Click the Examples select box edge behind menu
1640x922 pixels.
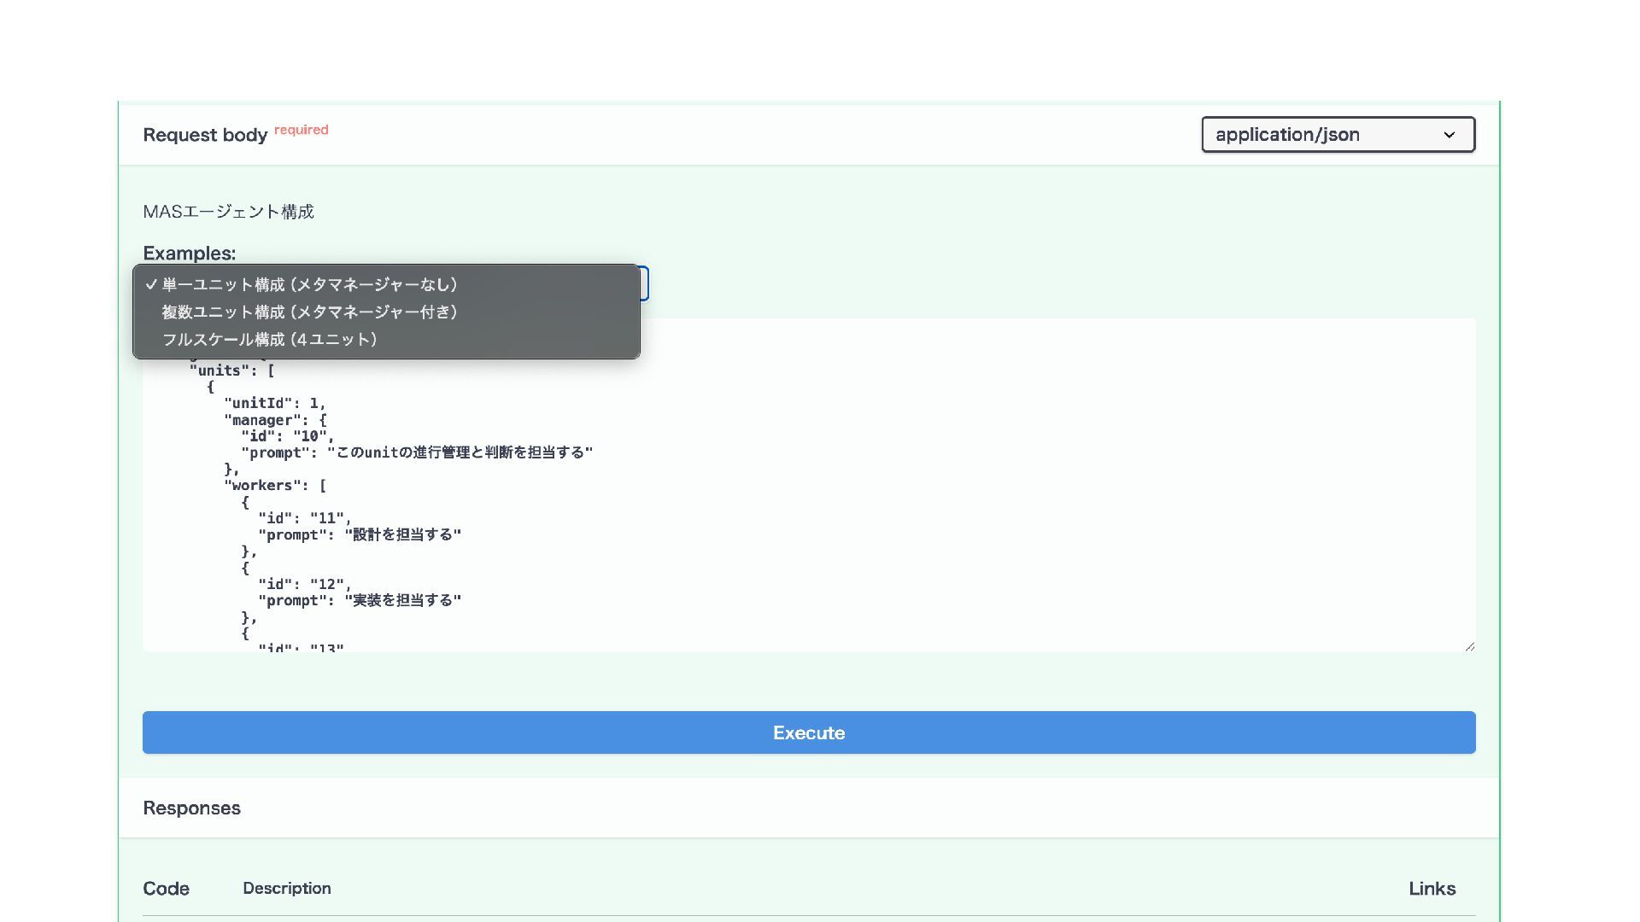[x=645, y=283]
